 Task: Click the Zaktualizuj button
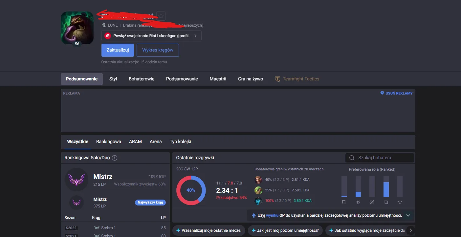118,50
